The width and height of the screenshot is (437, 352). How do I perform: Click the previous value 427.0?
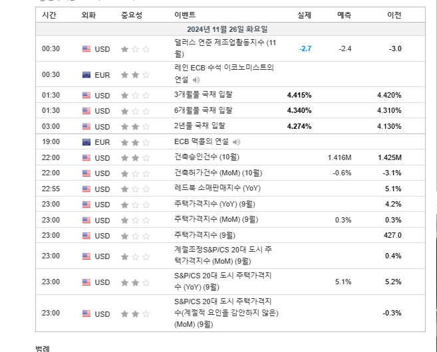[392, 235]
